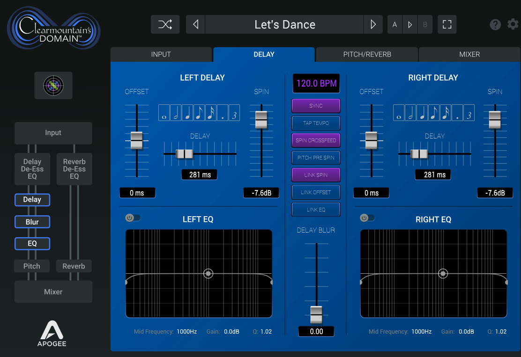
Task: Turn off SPIN CROSSFEED
Action: tap(316, 140)
